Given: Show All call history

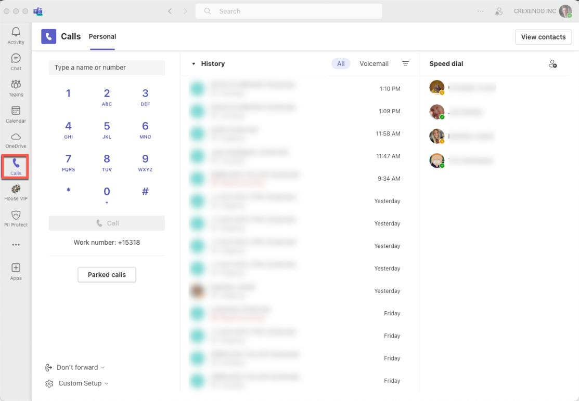Looking at the screenshot, I should click(x=341, y=64).
